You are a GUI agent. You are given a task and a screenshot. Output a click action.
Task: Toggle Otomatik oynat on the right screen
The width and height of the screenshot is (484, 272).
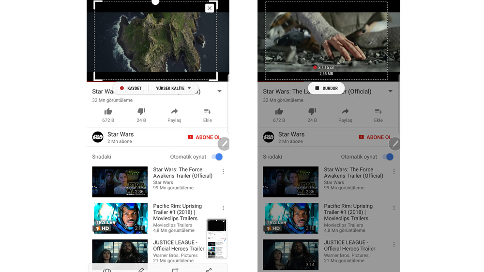point(388,157)
